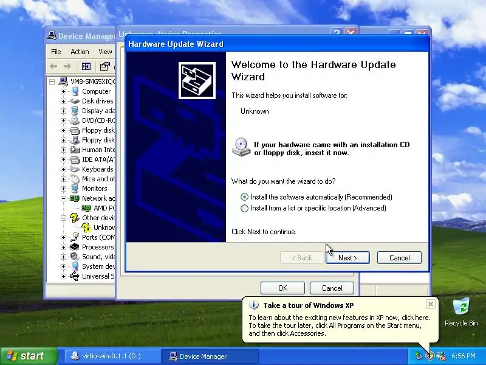Expand the Ports (COM & LPT) node

pyautogui.click(x=64, y=237)
